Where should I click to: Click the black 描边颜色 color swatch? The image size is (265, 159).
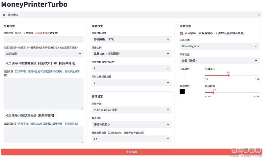click(x=182, y=91)
